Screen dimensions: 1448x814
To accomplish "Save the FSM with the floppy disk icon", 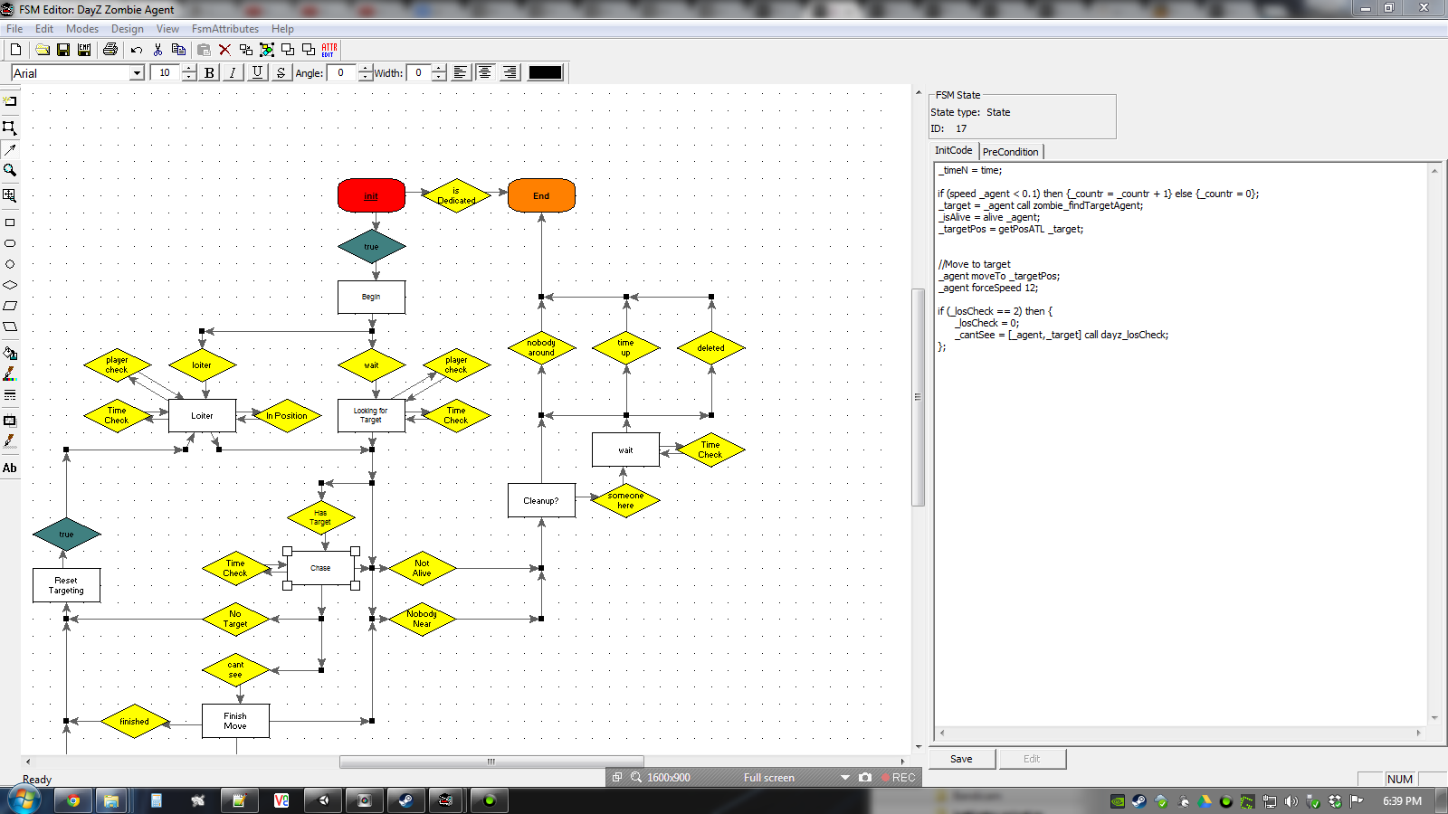I will (x=63, y=50).
